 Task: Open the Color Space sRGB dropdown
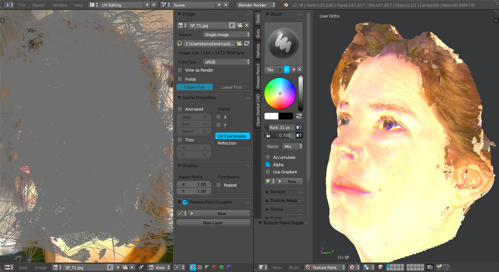[x=226, y=62]
